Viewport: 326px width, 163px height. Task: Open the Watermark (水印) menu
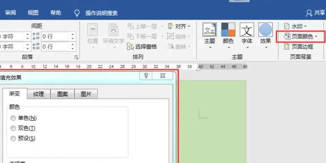coord(295,26)
